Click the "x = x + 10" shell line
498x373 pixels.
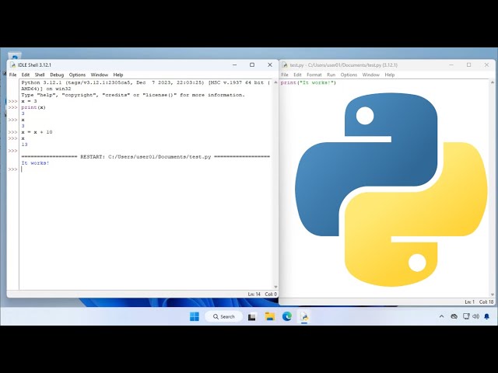point(37,132)
